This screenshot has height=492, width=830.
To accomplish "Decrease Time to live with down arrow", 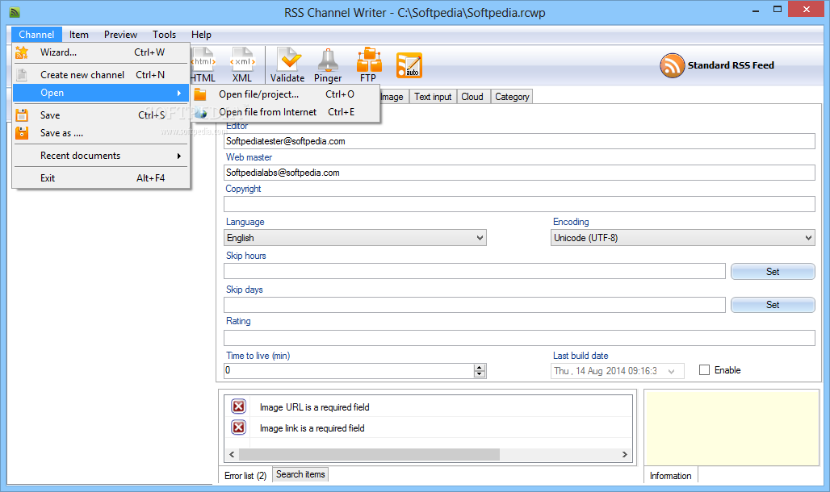I will [x=480, y=374].
